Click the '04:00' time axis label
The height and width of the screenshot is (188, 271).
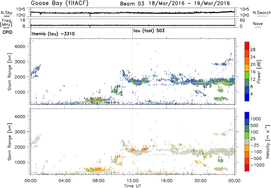click(64, 181)
